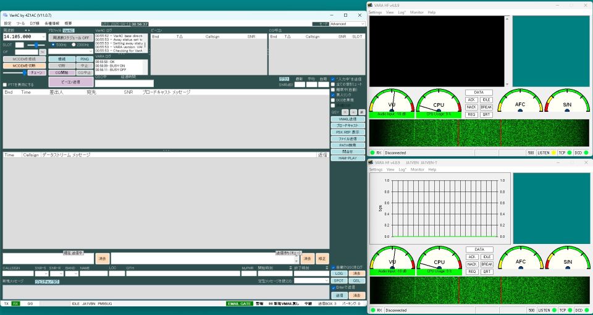Click the NAME input field
The width and height of the screenshot is (593, 315).
pyautogui.click(x=93, y=274)
